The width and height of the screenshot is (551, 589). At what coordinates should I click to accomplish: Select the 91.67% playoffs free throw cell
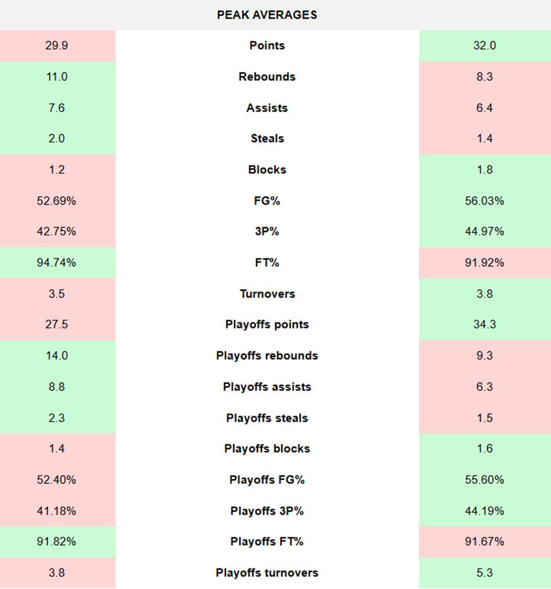point(484,542)
